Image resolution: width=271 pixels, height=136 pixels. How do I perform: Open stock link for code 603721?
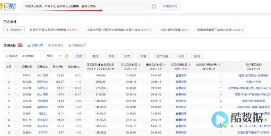pos(42,75)
